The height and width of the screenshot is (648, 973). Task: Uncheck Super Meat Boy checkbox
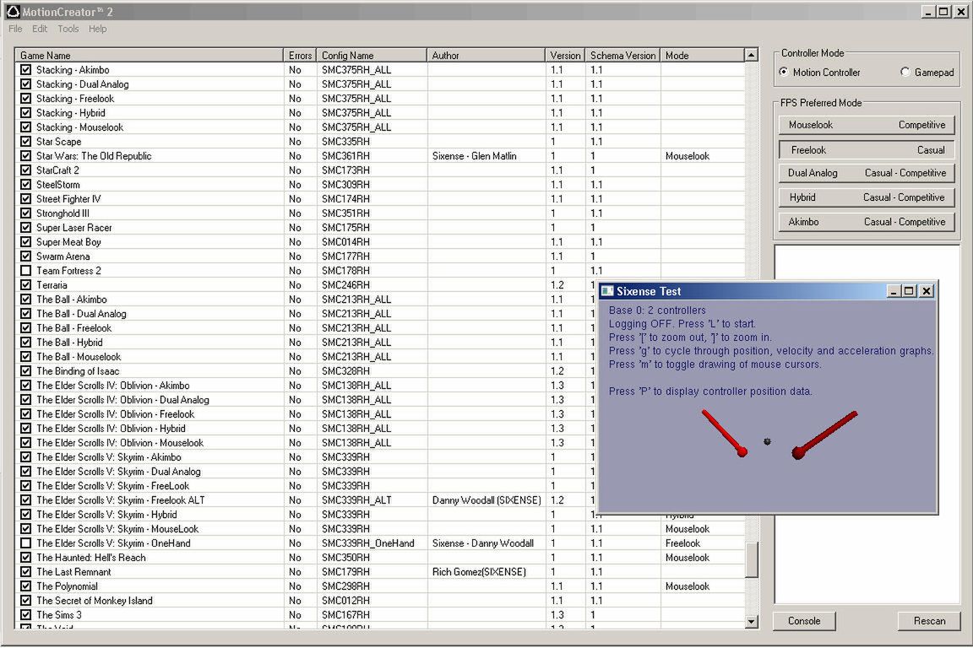point(25,242)
